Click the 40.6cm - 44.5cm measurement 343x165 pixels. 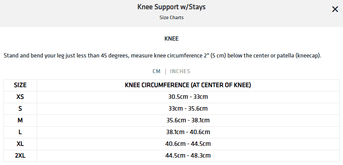(x=188, y=144)
